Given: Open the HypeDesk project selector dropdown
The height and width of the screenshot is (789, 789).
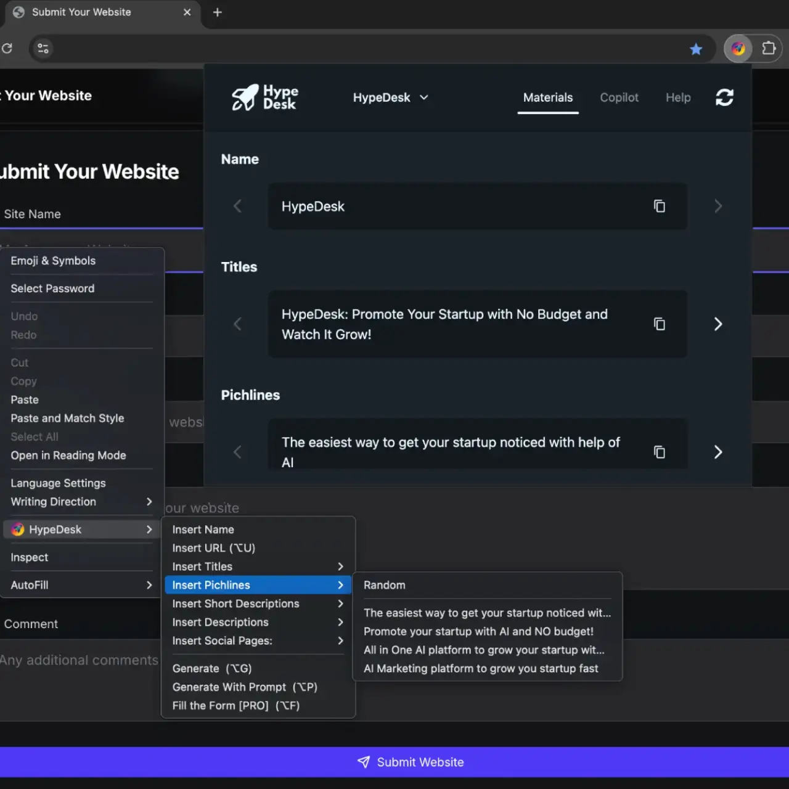Looking at the screenshot, I should (391, 97).
